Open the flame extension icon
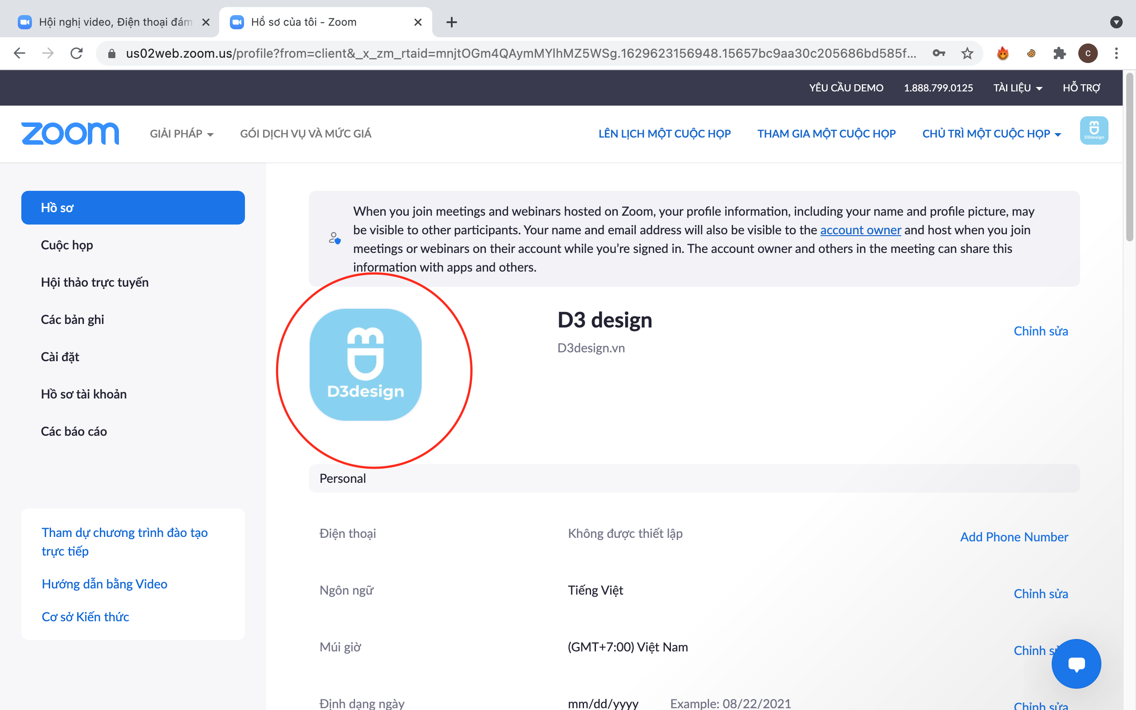Viewport: 1136px width, 710px height. pos(1003,53)
